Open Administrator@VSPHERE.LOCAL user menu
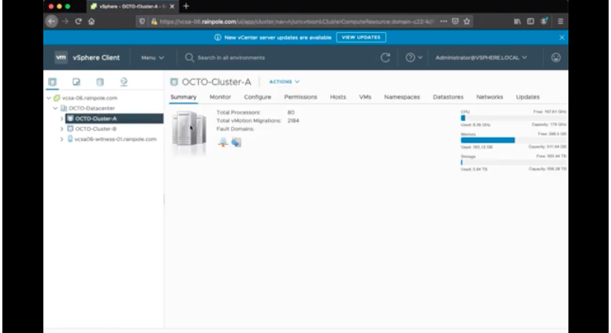Screen dimensions: 611x333 (481, 57)
